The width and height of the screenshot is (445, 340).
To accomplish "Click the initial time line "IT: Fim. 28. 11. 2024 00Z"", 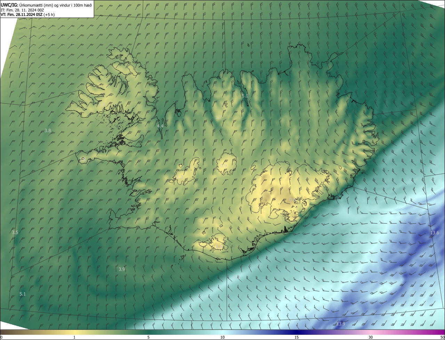I will tap(22, 10).
